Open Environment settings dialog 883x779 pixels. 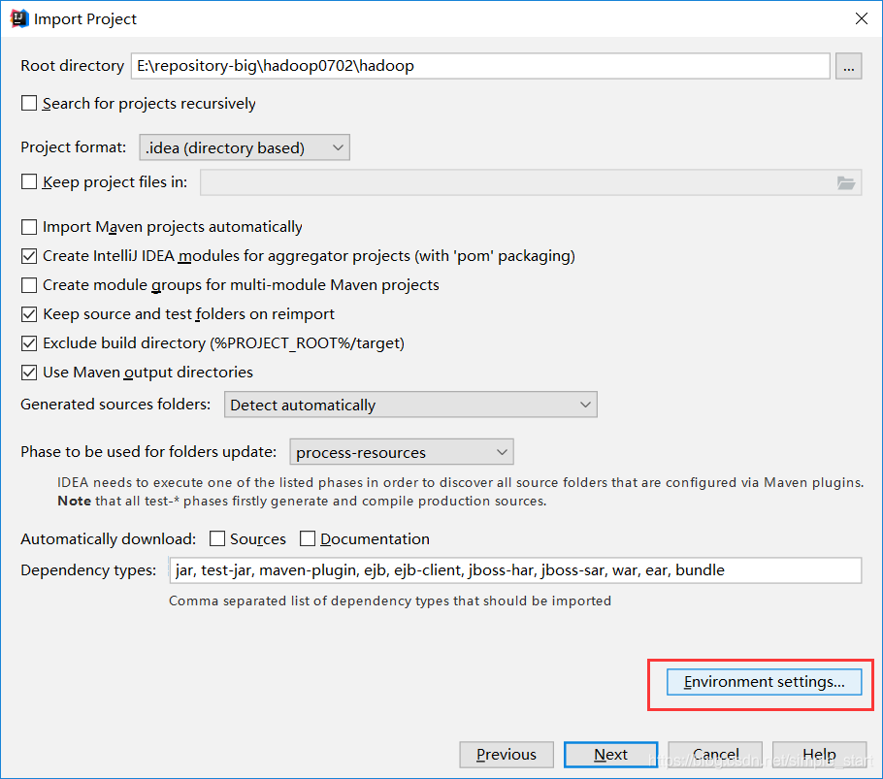click(765, 682)
